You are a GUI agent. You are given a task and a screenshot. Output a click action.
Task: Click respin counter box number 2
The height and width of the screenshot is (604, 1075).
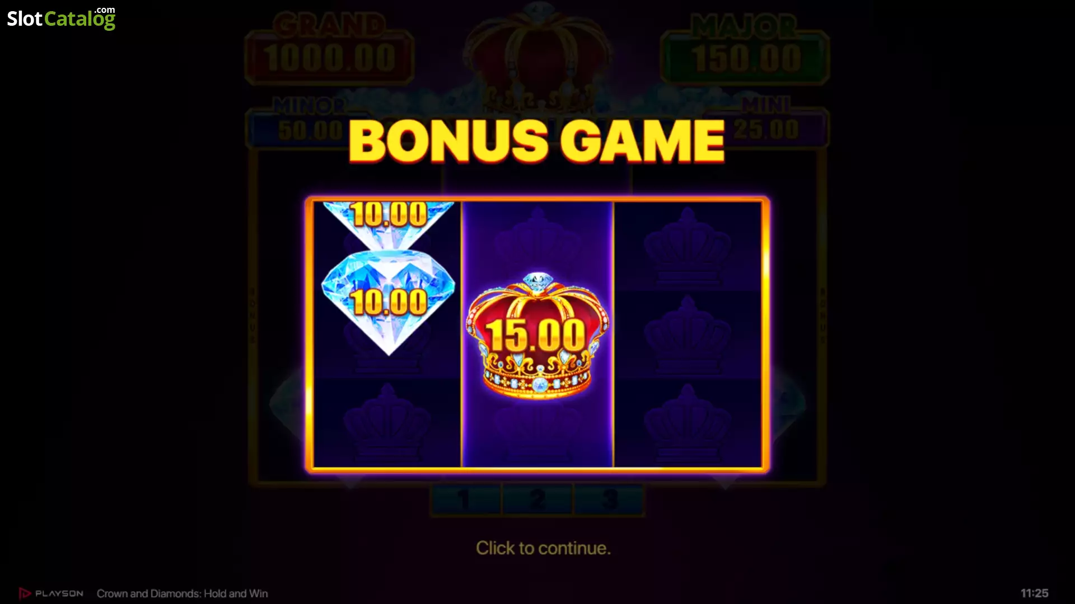(x=537, y=499)
